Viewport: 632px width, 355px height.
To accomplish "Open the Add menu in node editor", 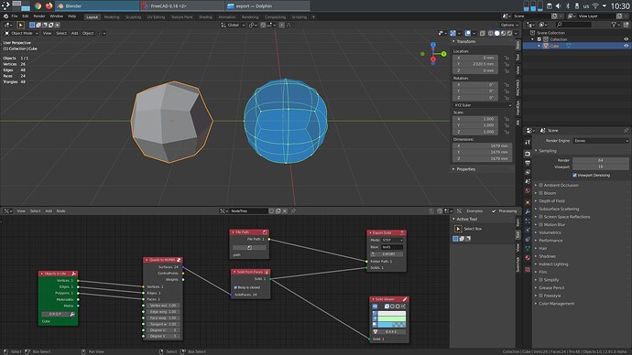I will coord(49,211).
